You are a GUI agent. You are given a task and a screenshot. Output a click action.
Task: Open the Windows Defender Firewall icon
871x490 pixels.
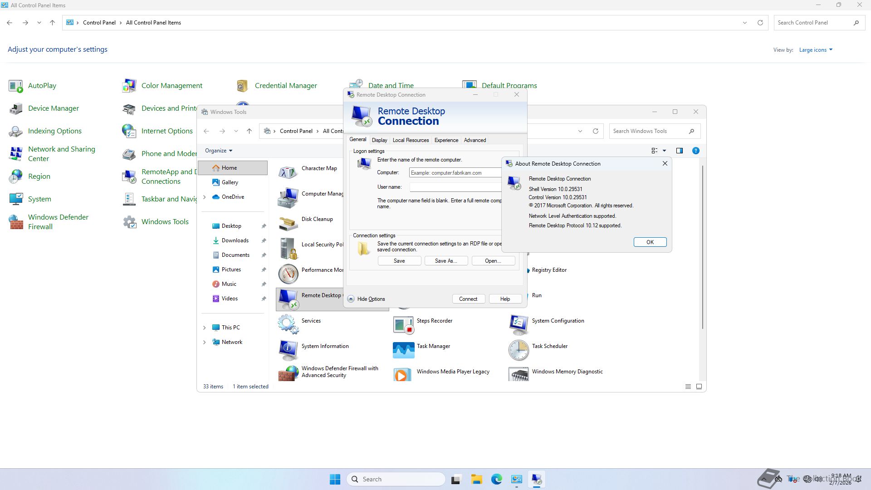16,222
